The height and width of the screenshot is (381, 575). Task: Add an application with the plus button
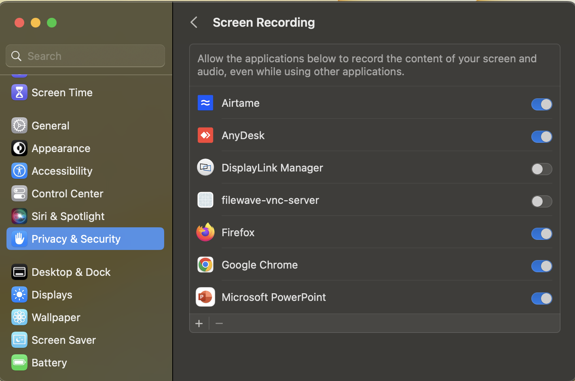(199, 324)
